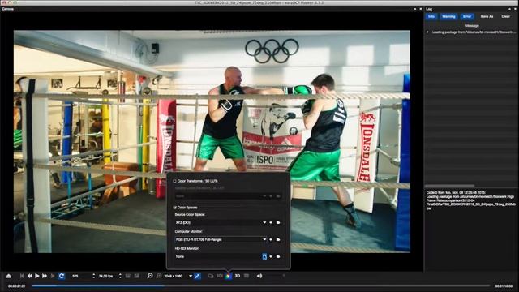This screenshot has width=519, height=292.
Task: Add a new source color space with plus
Action: tap(271, 222)
